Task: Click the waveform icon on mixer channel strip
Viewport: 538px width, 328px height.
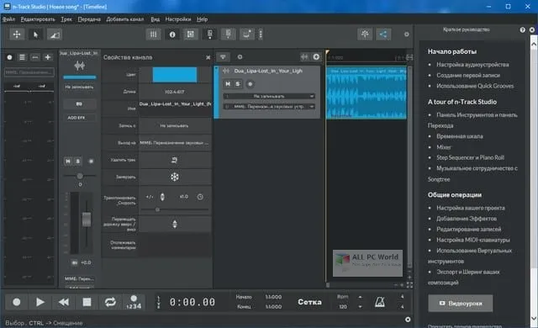Action: 79,66
